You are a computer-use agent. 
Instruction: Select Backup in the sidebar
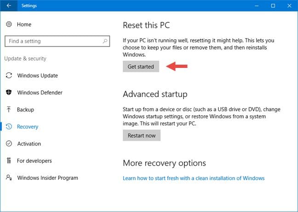pyautogui.click(x=25, y=110)
